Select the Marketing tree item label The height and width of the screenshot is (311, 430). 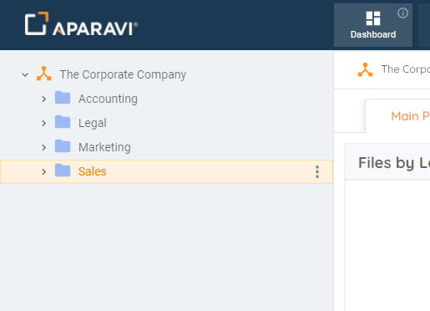click(x=104, y=147)
